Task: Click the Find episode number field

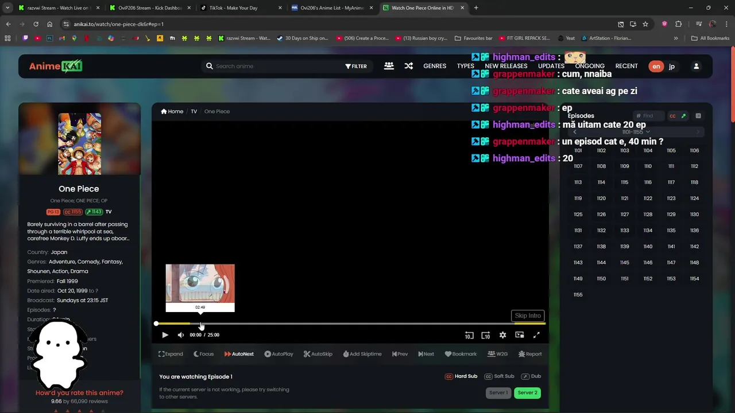Action: click(648, 116)
